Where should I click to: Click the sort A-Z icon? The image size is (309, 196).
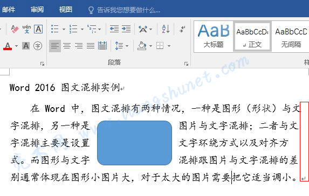coord(166,29)
